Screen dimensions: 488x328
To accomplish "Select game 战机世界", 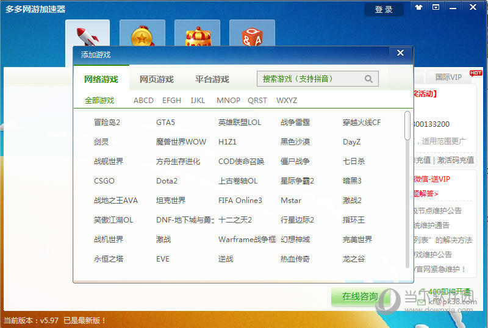I will tap(109, 240).
